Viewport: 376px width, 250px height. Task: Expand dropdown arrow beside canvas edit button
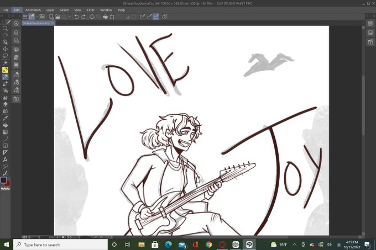point(36,17)
